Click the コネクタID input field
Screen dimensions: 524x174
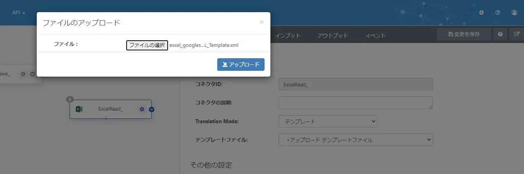(x=356, y=84)
